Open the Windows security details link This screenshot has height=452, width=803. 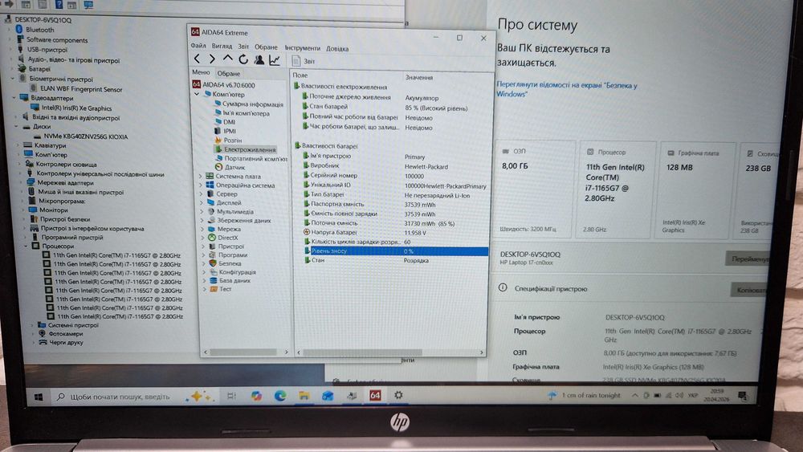click(x=566, y=90)
